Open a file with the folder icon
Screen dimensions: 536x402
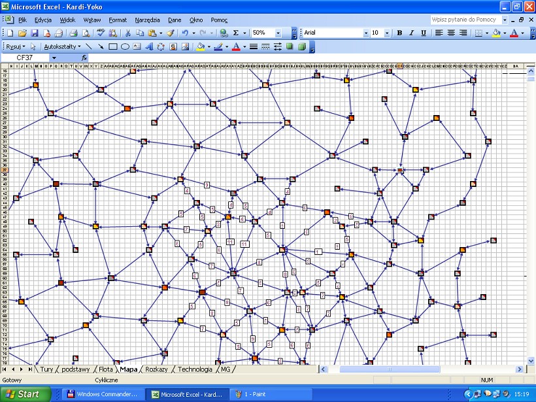pyautogui.click(x=22, y=33)
